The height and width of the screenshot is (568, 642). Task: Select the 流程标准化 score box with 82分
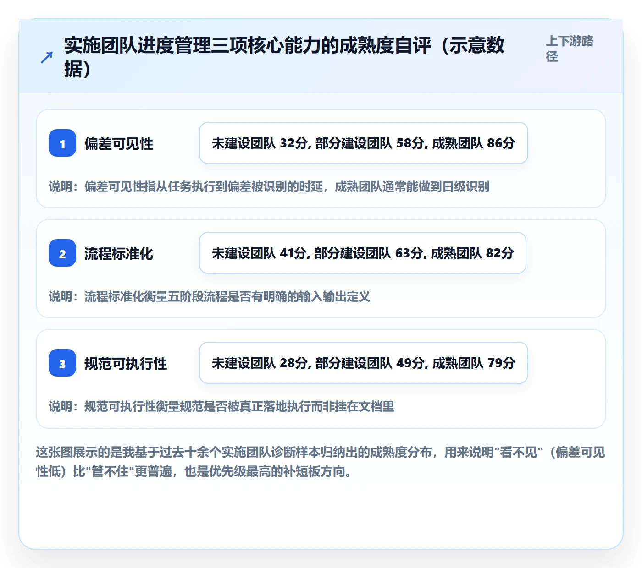363,253
